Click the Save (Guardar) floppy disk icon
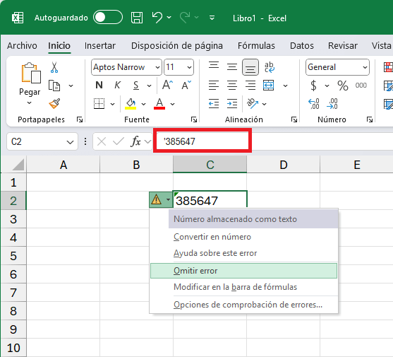Image resolution: width=393 pixels, height=357 pixels. click(x=137, y=18)
